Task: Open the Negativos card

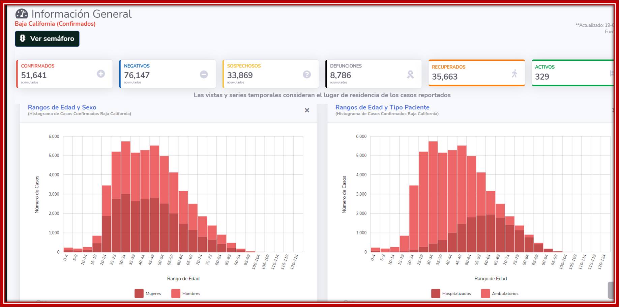Action: 168,74
